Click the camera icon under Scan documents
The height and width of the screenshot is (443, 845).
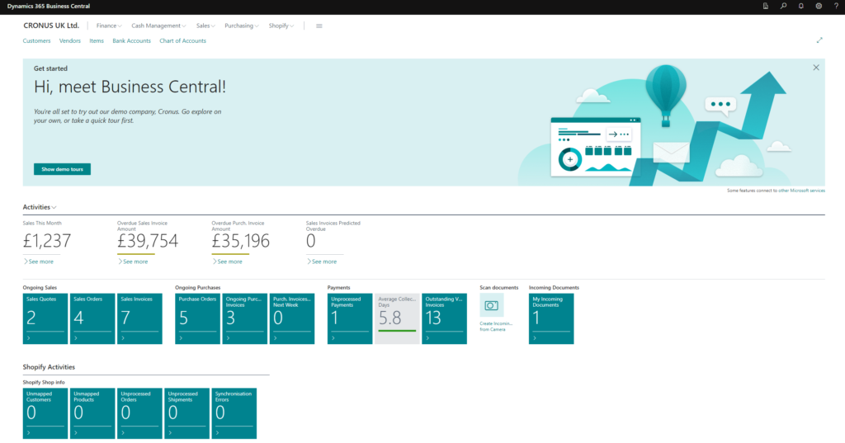(x=492, y=305)
